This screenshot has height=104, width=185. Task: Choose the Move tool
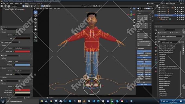tap(36, 19)
